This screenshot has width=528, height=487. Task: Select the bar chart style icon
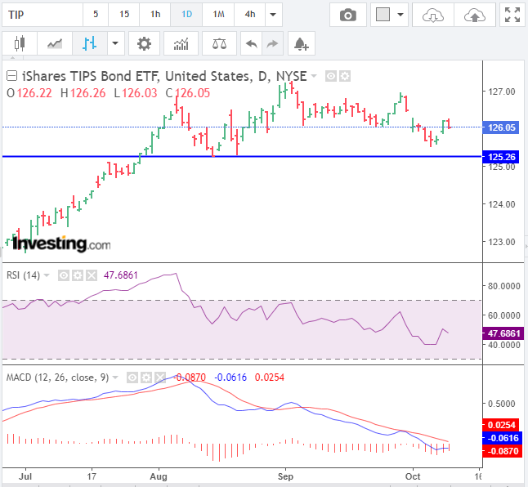click(90, 43)
